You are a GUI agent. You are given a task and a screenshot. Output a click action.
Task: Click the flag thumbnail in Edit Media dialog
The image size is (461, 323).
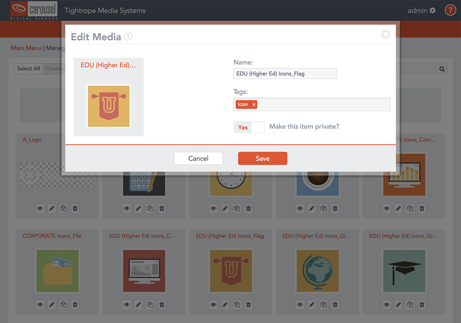(108, 106)
